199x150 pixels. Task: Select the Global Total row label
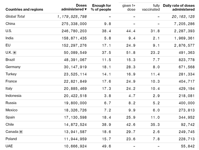click(15, 16)
